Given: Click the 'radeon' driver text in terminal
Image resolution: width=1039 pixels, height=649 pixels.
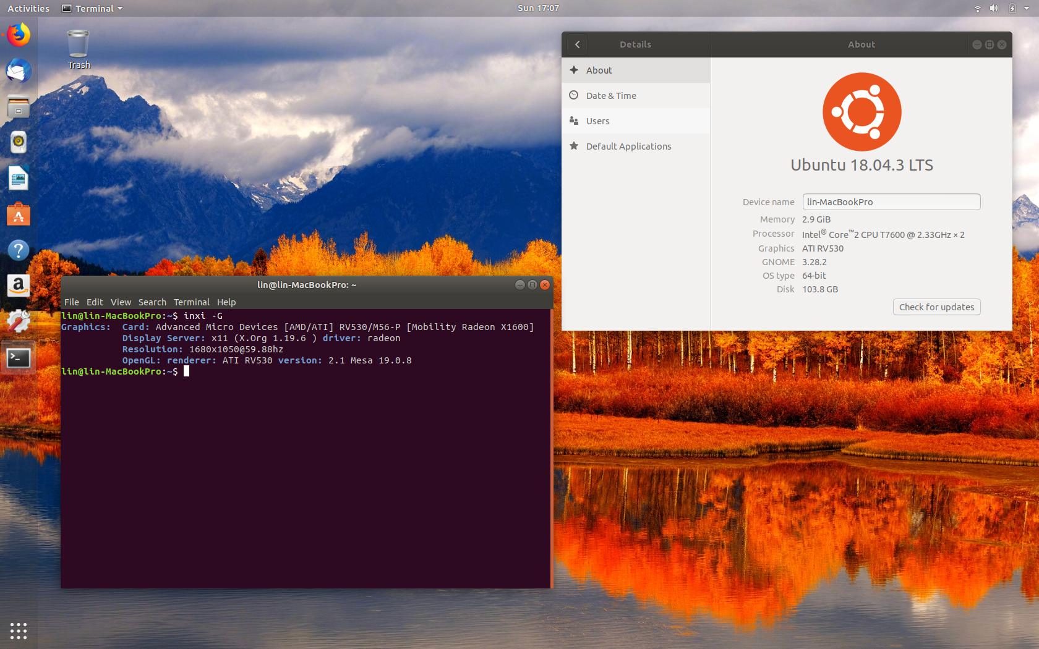Looking at the screenshot, I should click(x=383, y=338).
